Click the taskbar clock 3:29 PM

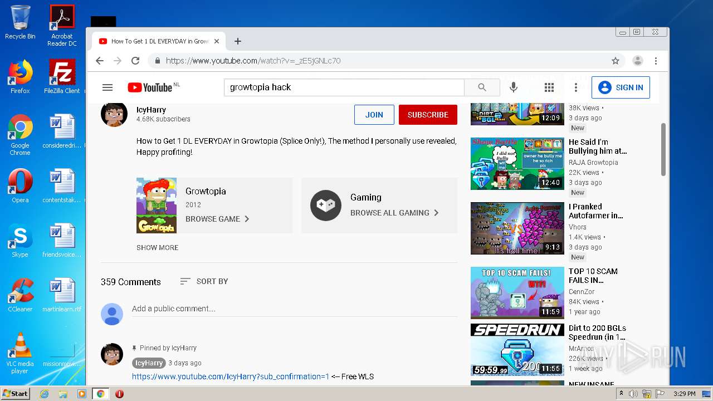[x=685, y=394]
